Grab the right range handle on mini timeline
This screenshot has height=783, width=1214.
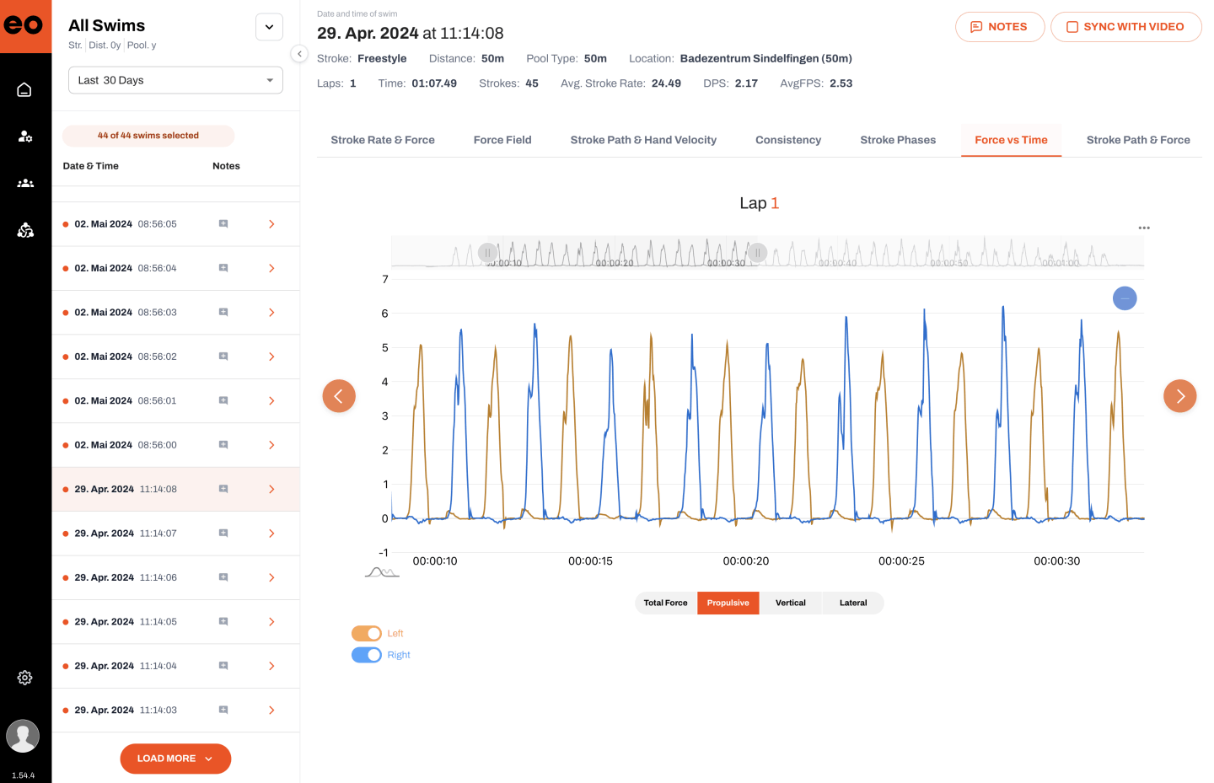coord(757,252)
